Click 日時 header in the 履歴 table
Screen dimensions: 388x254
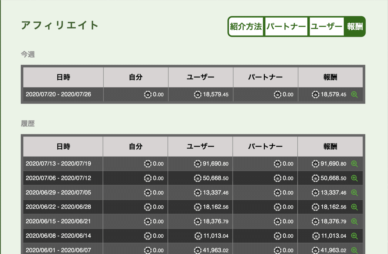[63, 147]
